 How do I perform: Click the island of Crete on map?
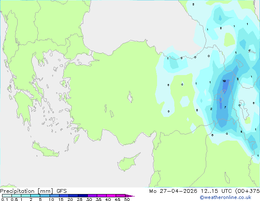(45, 150)
